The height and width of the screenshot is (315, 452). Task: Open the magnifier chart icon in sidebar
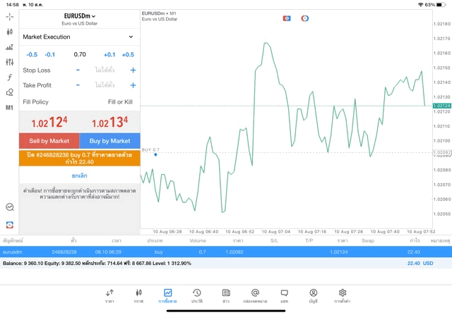[x=10, y=207]
